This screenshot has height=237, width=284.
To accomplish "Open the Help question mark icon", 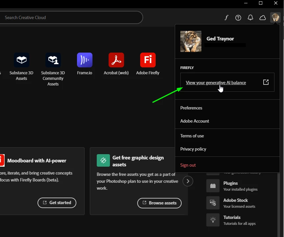I will pos(238,17).
